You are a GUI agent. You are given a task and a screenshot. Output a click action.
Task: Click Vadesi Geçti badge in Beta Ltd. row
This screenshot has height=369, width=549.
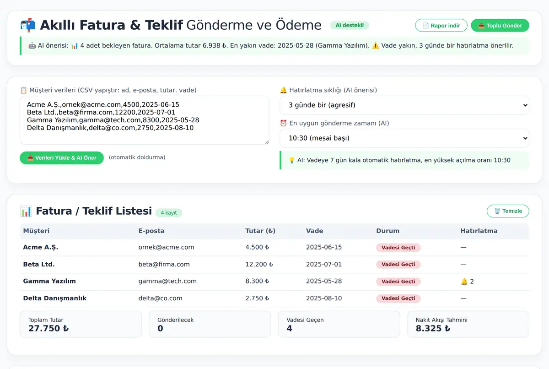tap(398, 265)
